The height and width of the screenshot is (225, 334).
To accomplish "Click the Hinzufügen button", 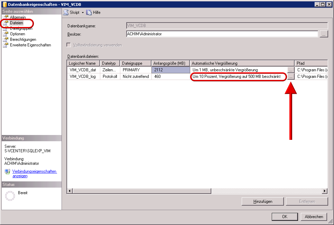I will (263, 201).
